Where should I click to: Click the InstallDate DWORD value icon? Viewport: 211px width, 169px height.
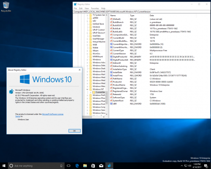coord(111,72)
